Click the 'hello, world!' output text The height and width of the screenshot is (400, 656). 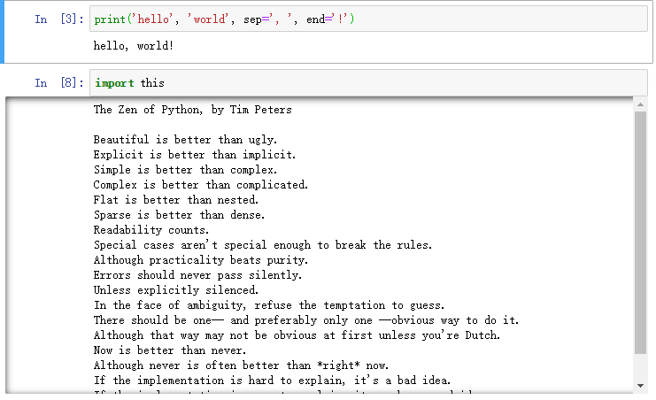(133, 46)
